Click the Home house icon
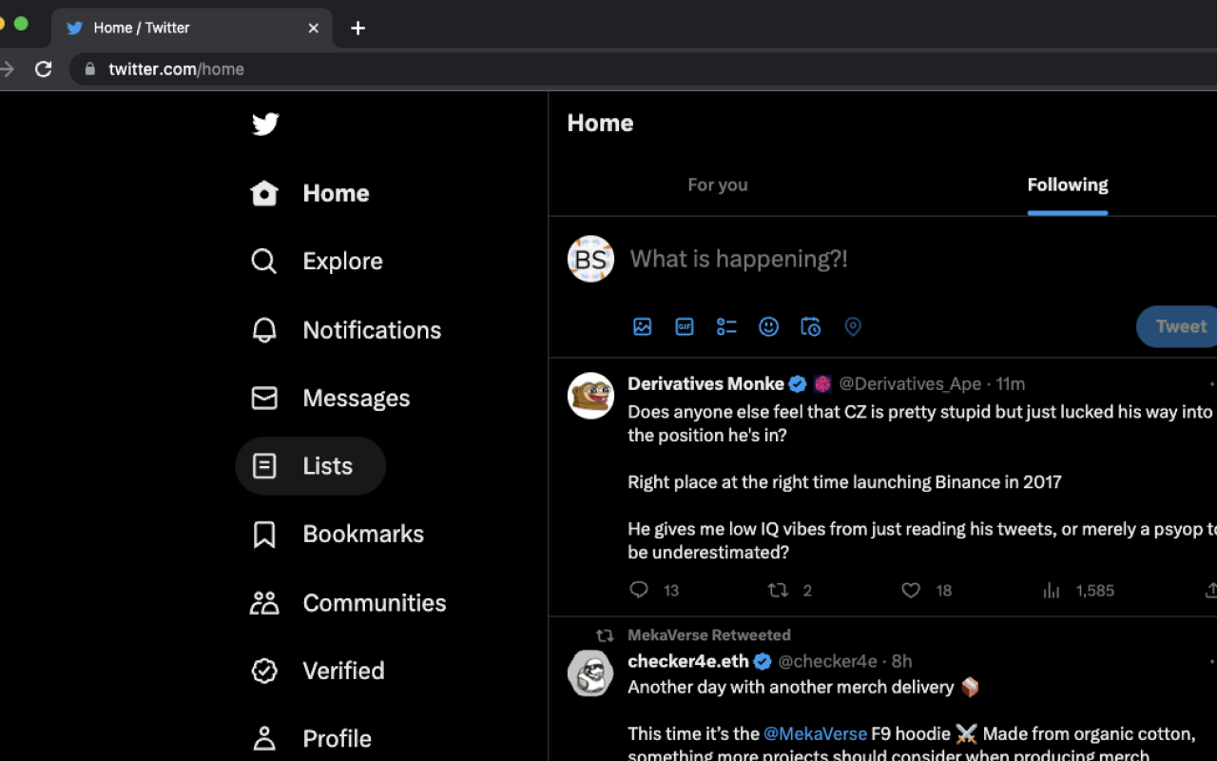1217x761 pixels. click(x=264, y=193)
